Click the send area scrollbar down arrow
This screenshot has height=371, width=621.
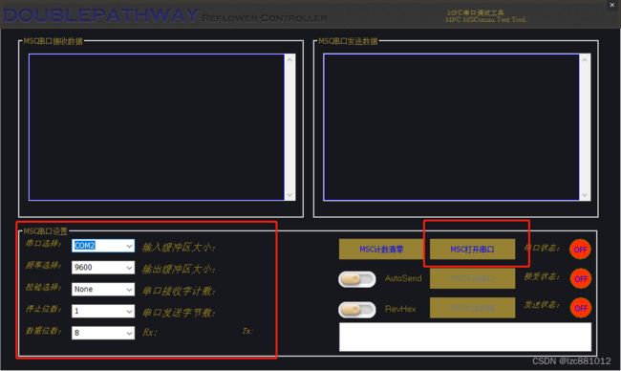[x=585, y=195]
